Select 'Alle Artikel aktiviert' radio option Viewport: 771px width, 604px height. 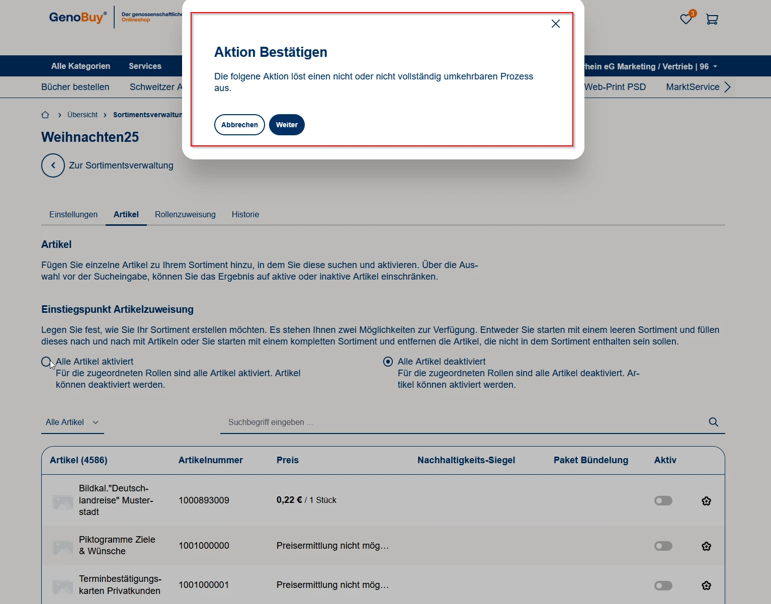point(46,362)
